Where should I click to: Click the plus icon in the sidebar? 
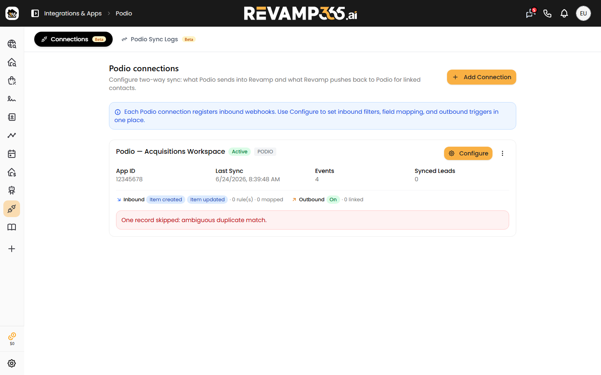click(x=12, y=249)
